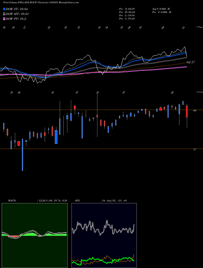Click the ADX panel heading label
203x268 pixels.
pyautogui.click(x=77, y=201)
